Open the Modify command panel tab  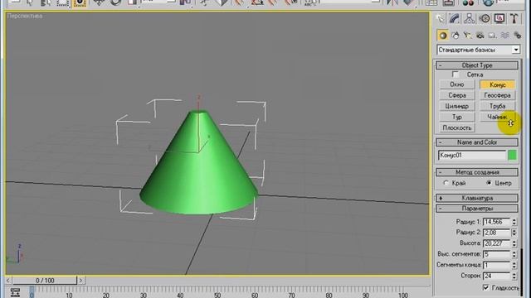(455, 18)
